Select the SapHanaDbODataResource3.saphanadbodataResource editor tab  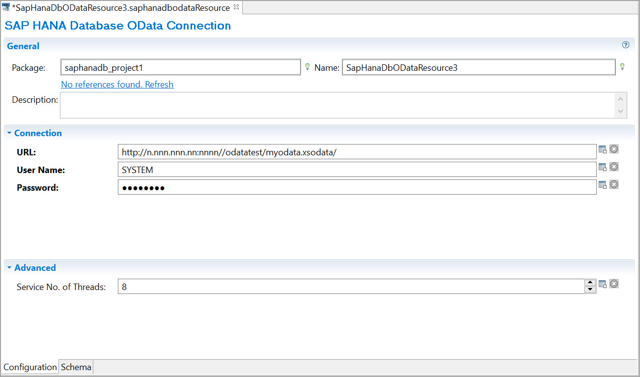pyautogui.click(x=121, y=8)
